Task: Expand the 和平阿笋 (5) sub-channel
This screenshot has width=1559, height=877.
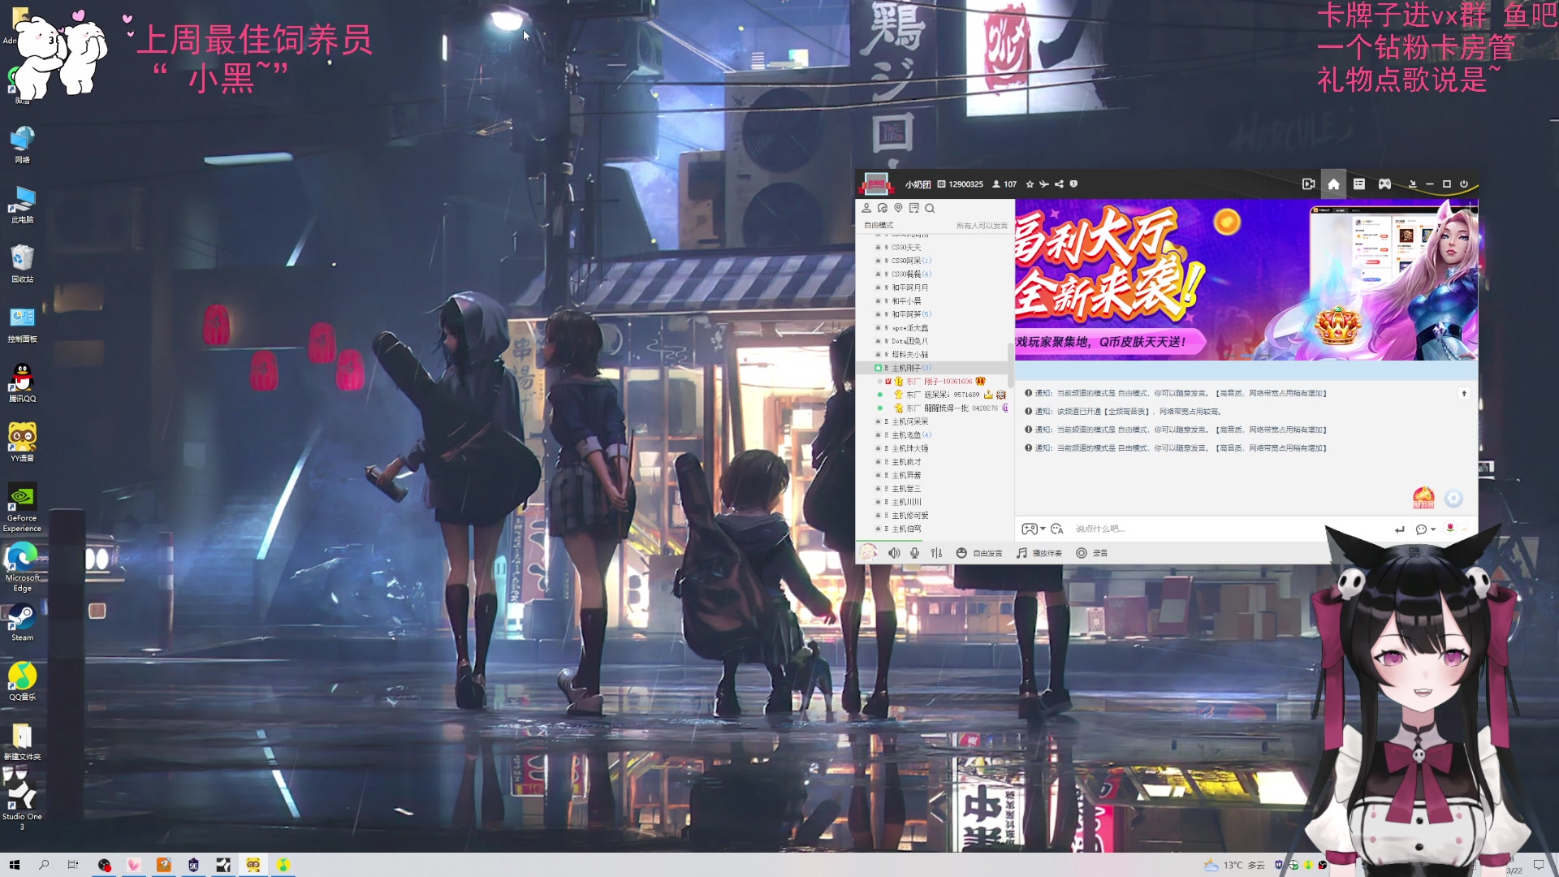Action: click(911, 314)
